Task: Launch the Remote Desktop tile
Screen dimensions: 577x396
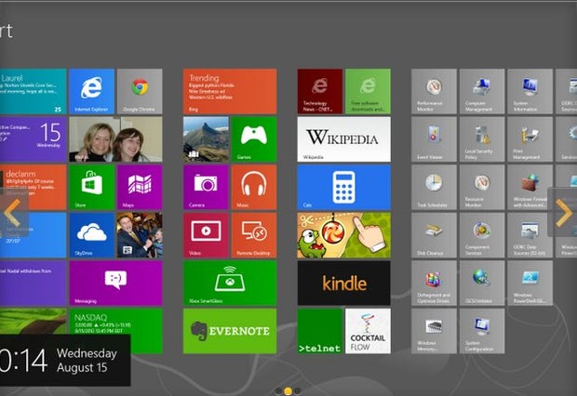Action: click(x=253, y=235)
